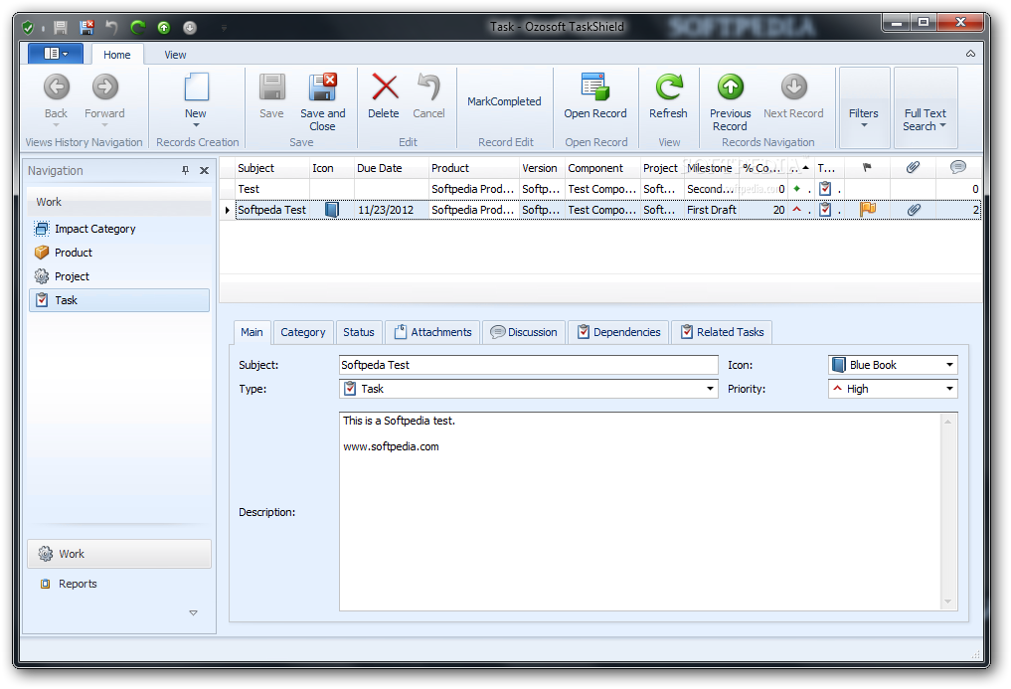
Task: Select Impact Category in navigation
Action: click(119, 229)
